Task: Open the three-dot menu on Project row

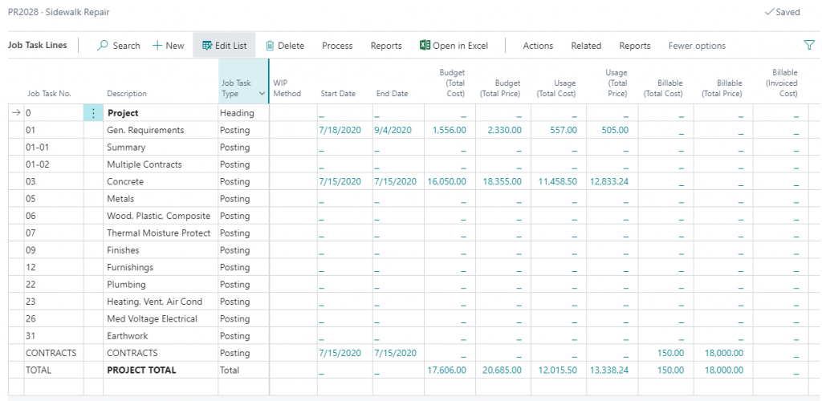Action: pyautogui.click(x=93, y=112)
